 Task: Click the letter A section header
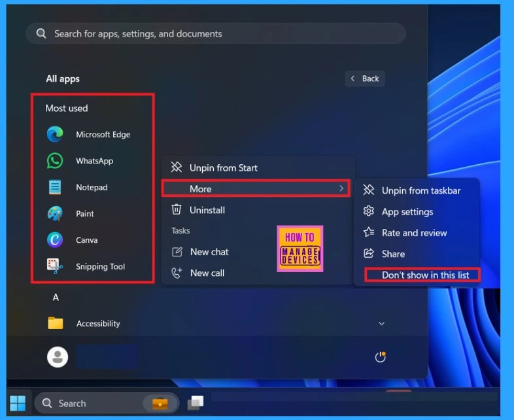(x=56, y=298)
